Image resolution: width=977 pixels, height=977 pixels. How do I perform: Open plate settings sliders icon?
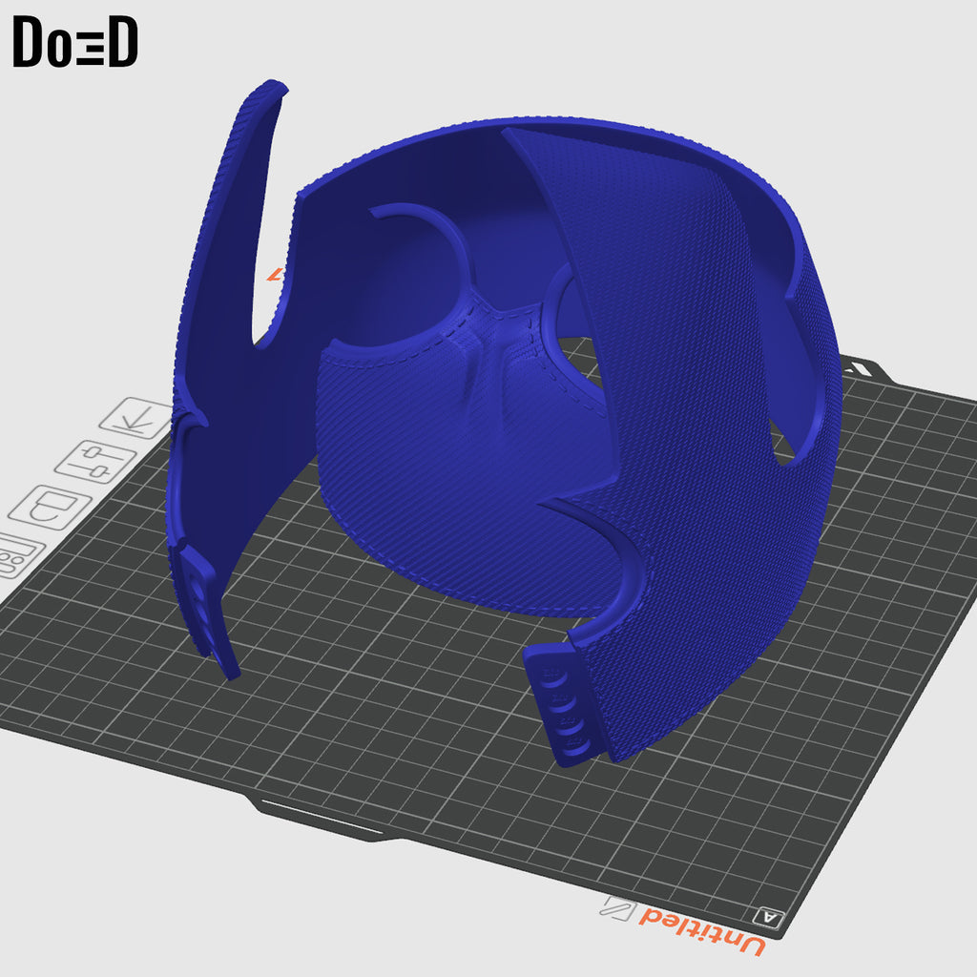pyautogui.click(x=95, y=462)
